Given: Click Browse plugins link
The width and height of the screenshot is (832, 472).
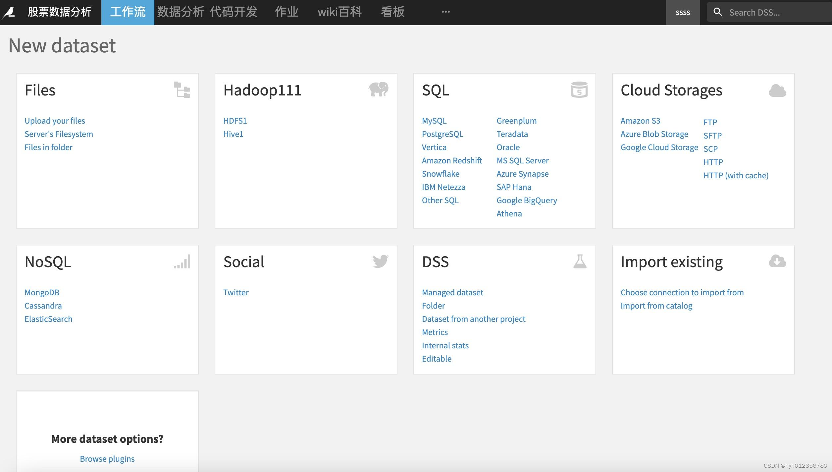Looking at the screenshot, I should 107,459.
